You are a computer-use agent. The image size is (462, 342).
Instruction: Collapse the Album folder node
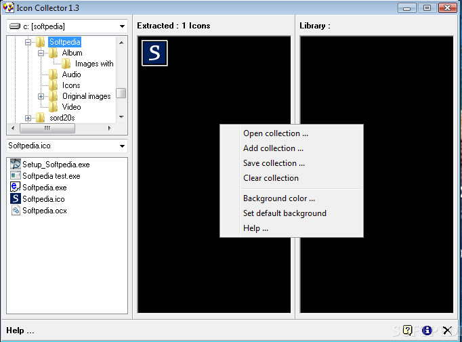pos(41,54)
